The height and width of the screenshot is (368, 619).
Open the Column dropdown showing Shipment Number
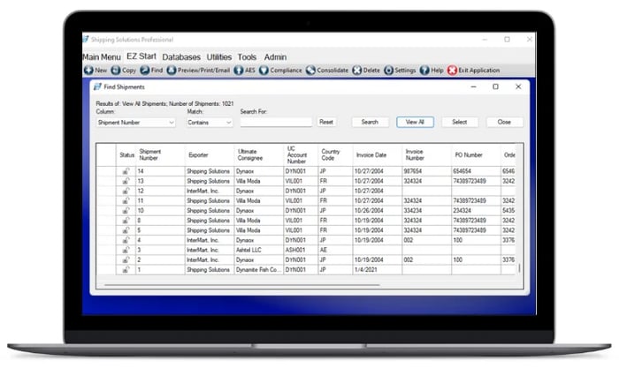136,123
